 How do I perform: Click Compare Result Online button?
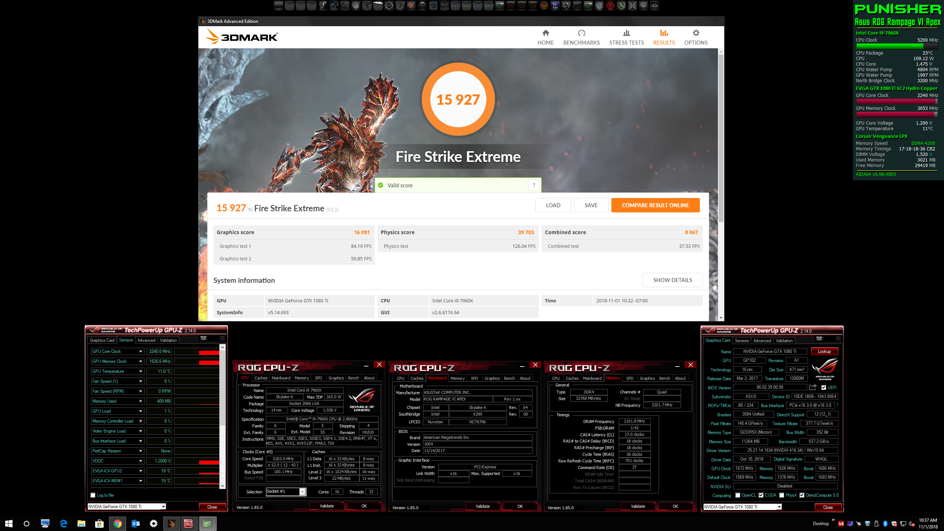coord(655,205)
